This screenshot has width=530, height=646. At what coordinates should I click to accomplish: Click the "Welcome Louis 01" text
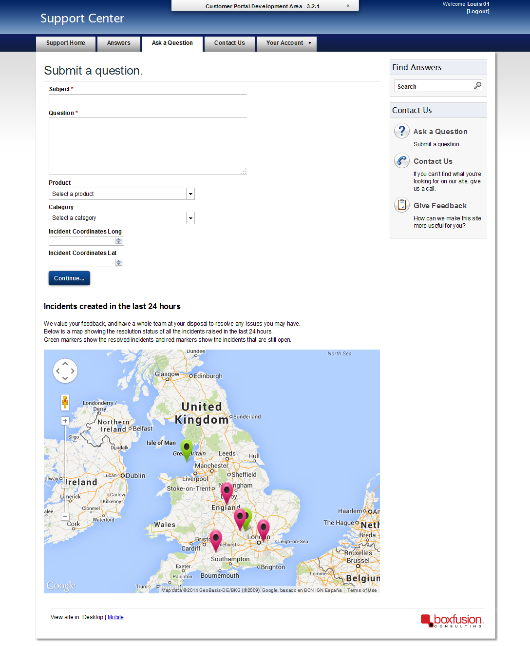pos(466,4)
